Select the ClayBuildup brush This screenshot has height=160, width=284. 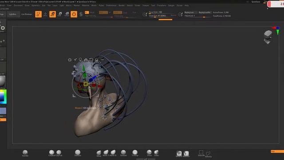tap(51, 153)
